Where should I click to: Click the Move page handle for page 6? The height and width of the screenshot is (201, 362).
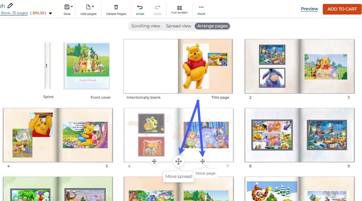[x=154, y=162]
